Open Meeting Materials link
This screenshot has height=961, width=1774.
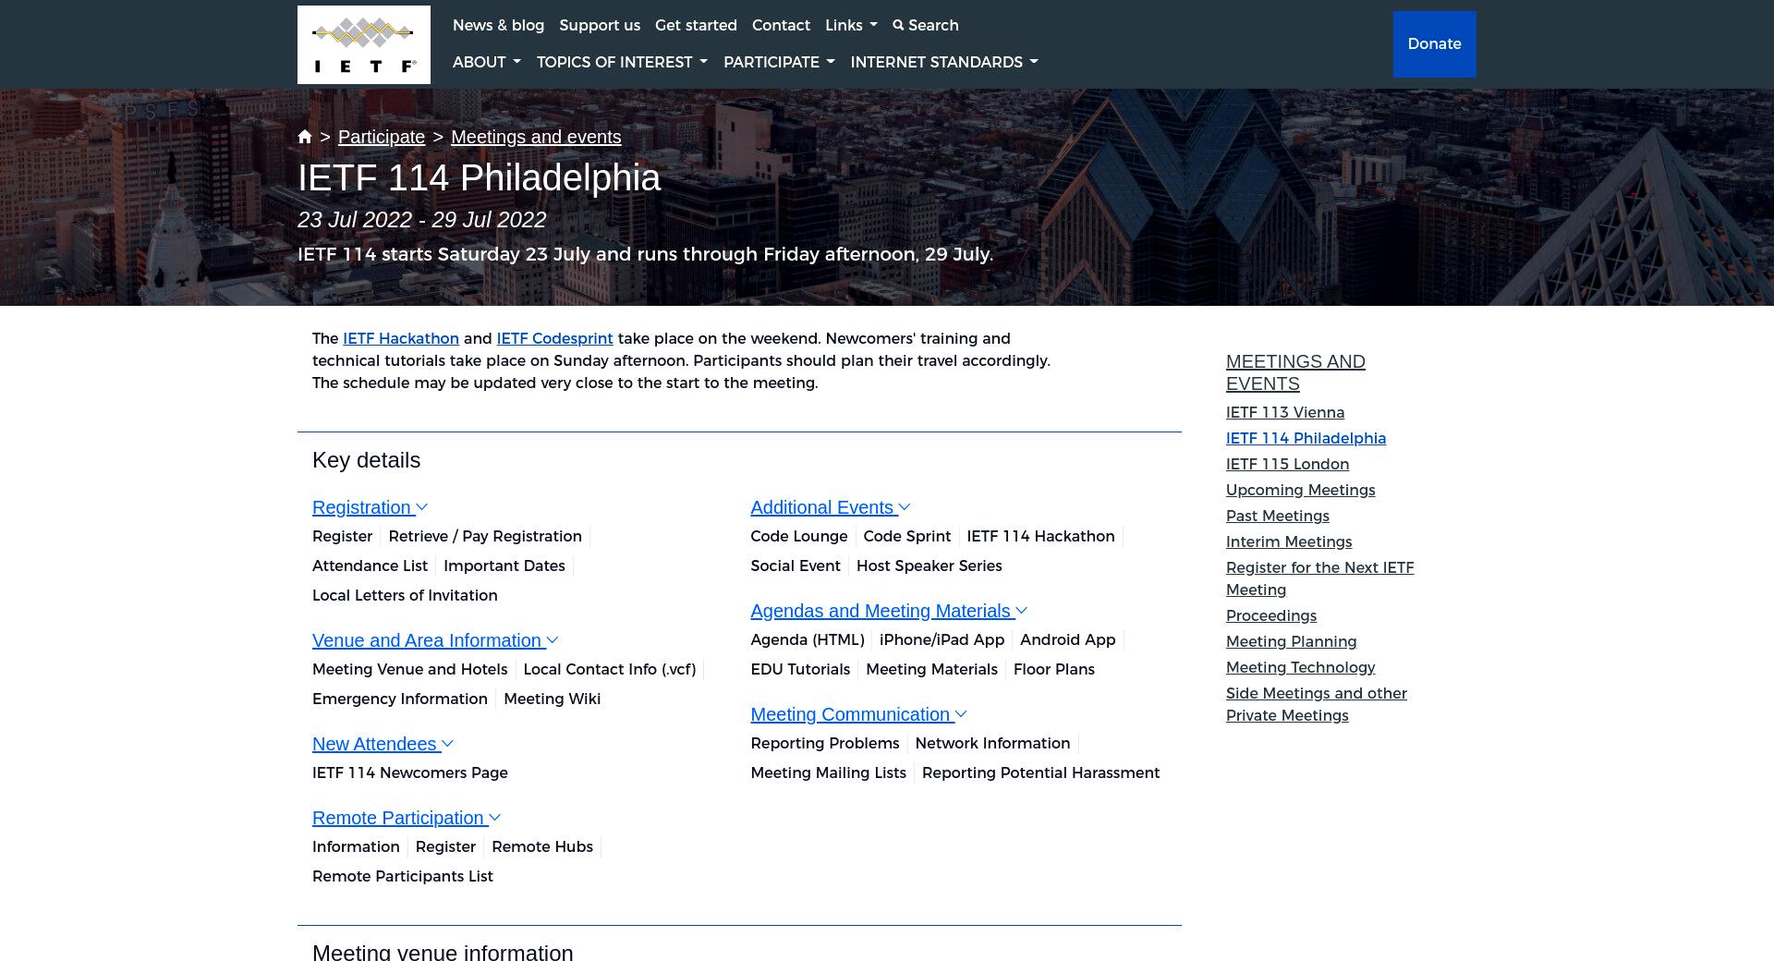tap(931, 669)
